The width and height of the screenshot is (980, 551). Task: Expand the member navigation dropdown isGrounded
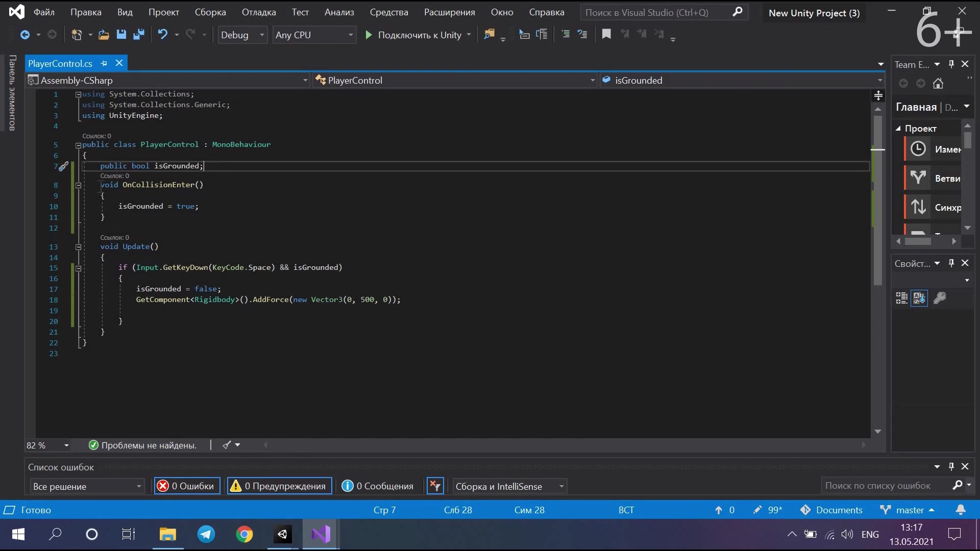coord(881,80)
